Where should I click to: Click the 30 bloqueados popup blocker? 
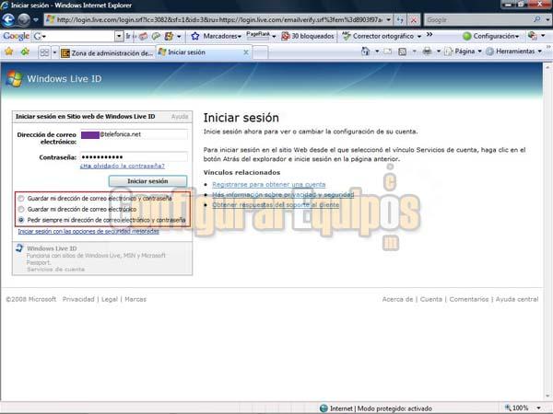(x=307, y=36)
